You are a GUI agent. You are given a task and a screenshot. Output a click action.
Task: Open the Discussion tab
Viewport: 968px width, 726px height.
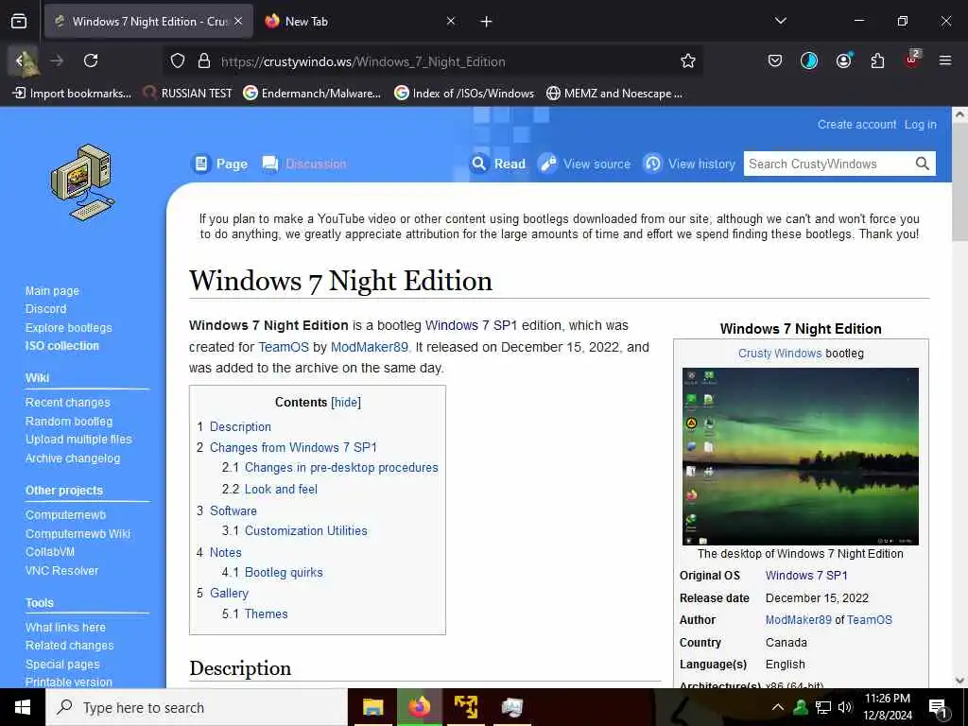click(x=303, y=164)
